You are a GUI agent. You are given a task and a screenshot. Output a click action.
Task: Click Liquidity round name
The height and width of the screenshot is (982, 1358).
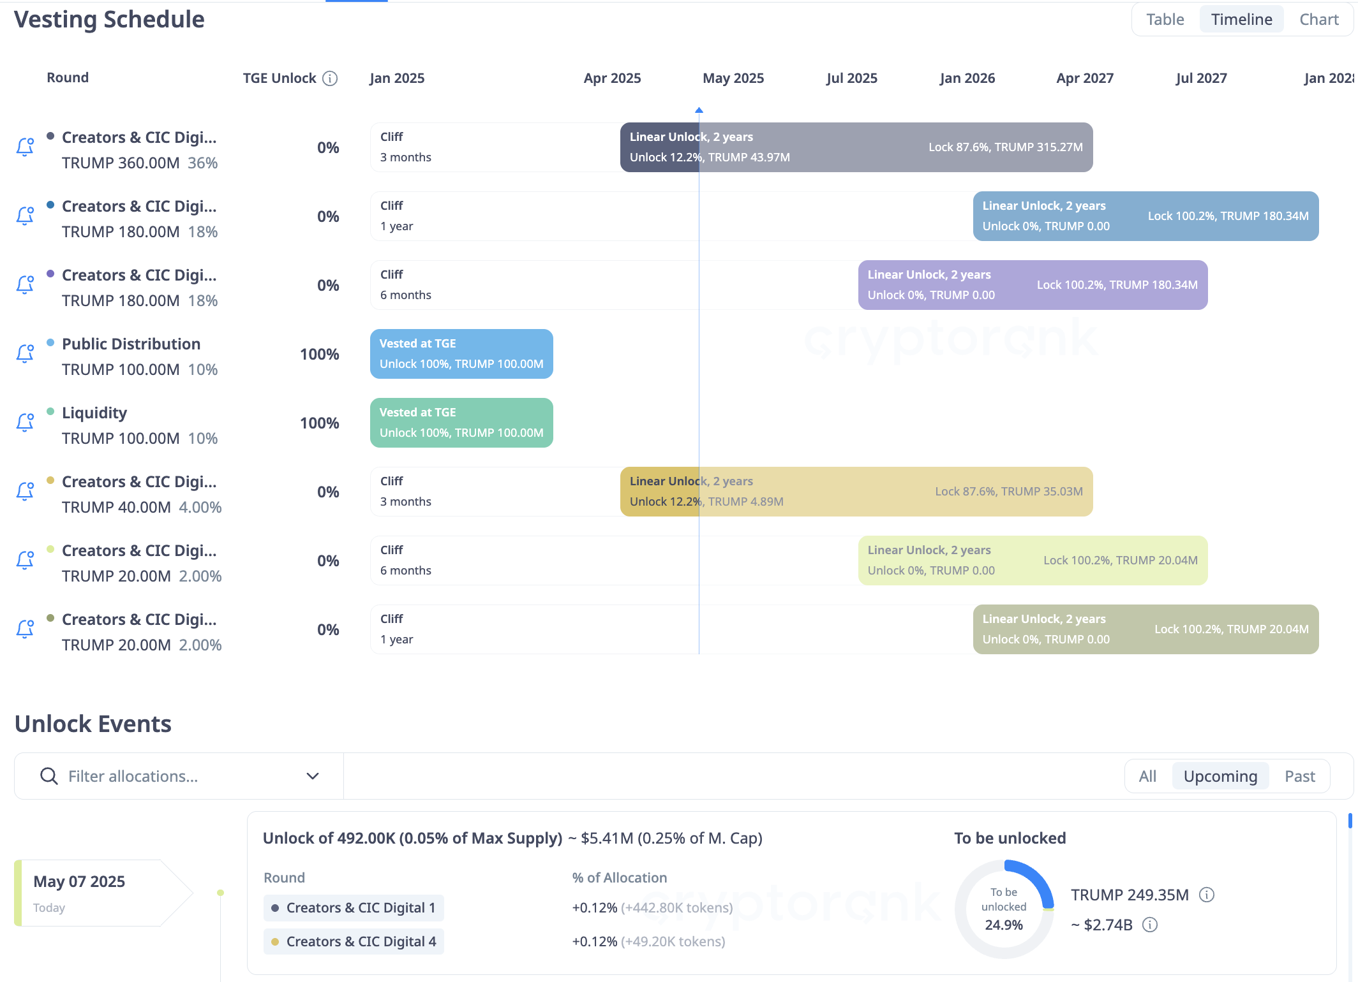(x=94, y=413)
